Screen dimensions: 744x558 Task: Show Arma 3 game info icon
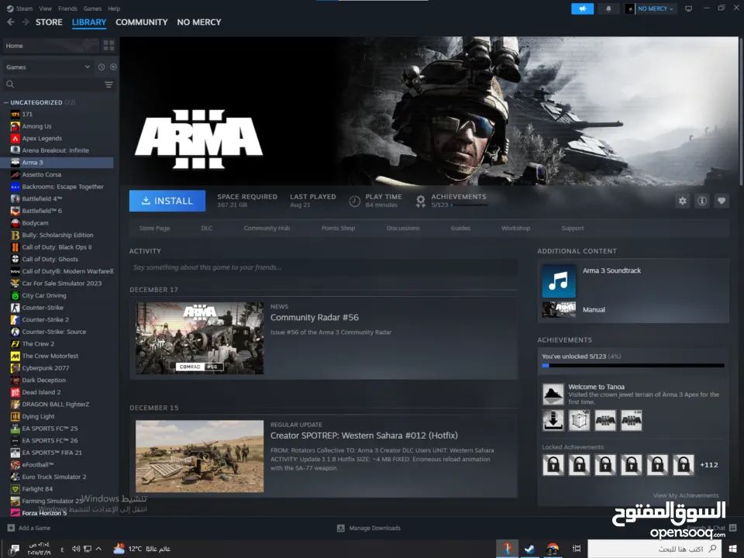[x=702, y=201]
